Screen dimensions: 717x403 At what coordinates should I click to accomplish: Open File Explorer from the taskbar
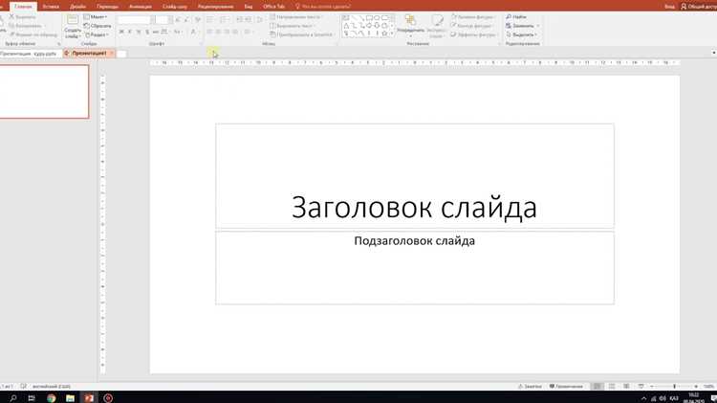70,398
